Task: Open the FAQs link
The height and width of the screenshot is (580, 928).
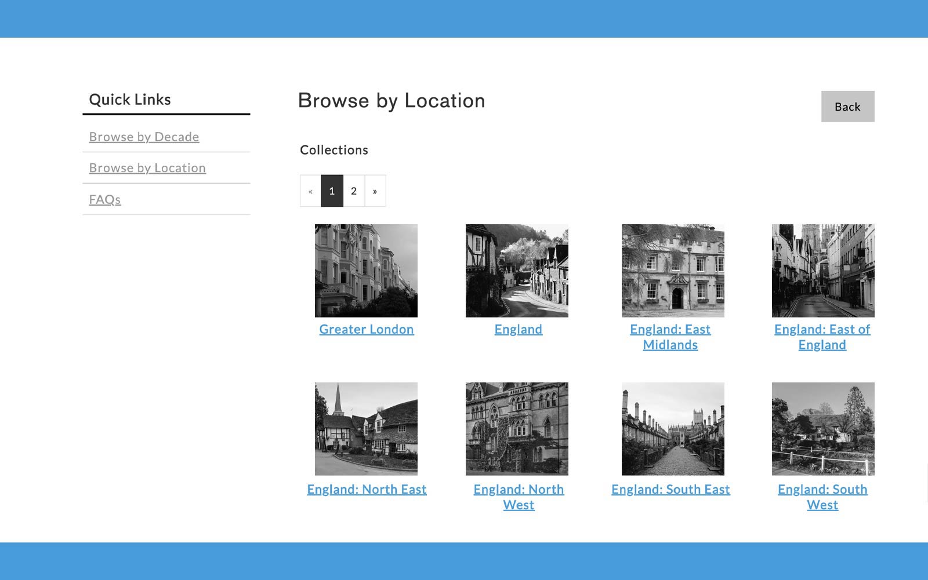Action: 105,199
